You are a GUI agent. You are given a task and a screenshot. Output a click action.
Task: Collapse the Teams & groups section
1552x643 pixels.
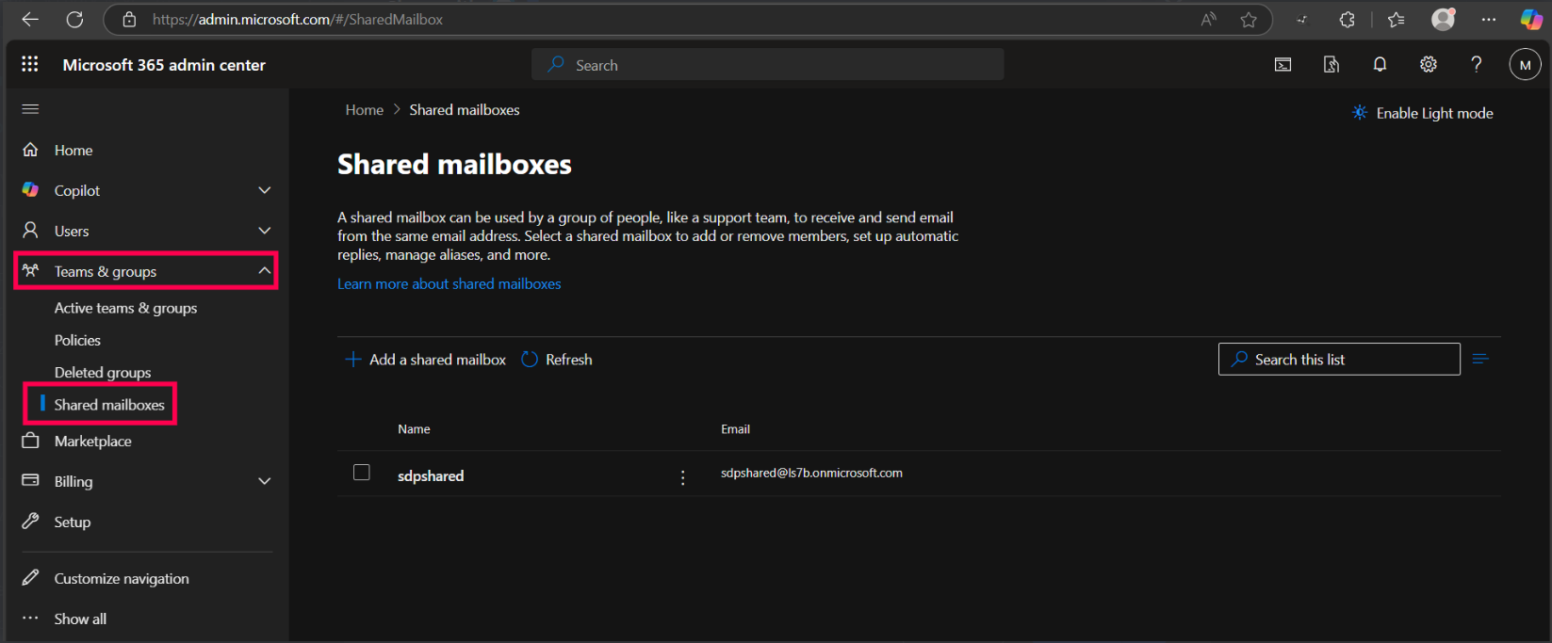[x=265, y=271]
